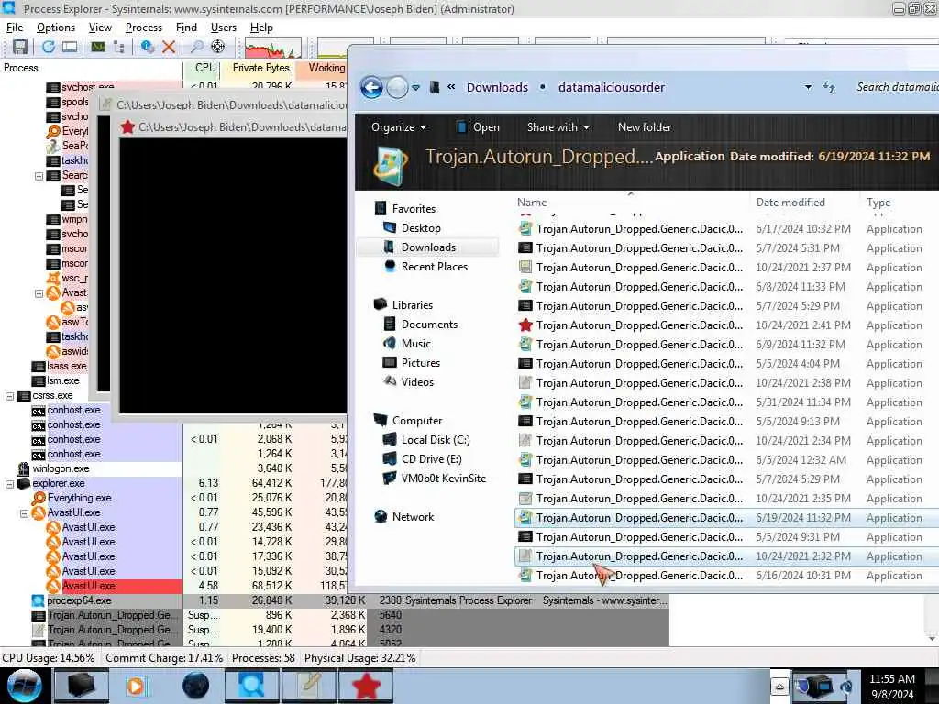The height and width of the screenshot is (704, 939).
Task: Collapse the Searc... process tree node
Action: coord(39,176)
